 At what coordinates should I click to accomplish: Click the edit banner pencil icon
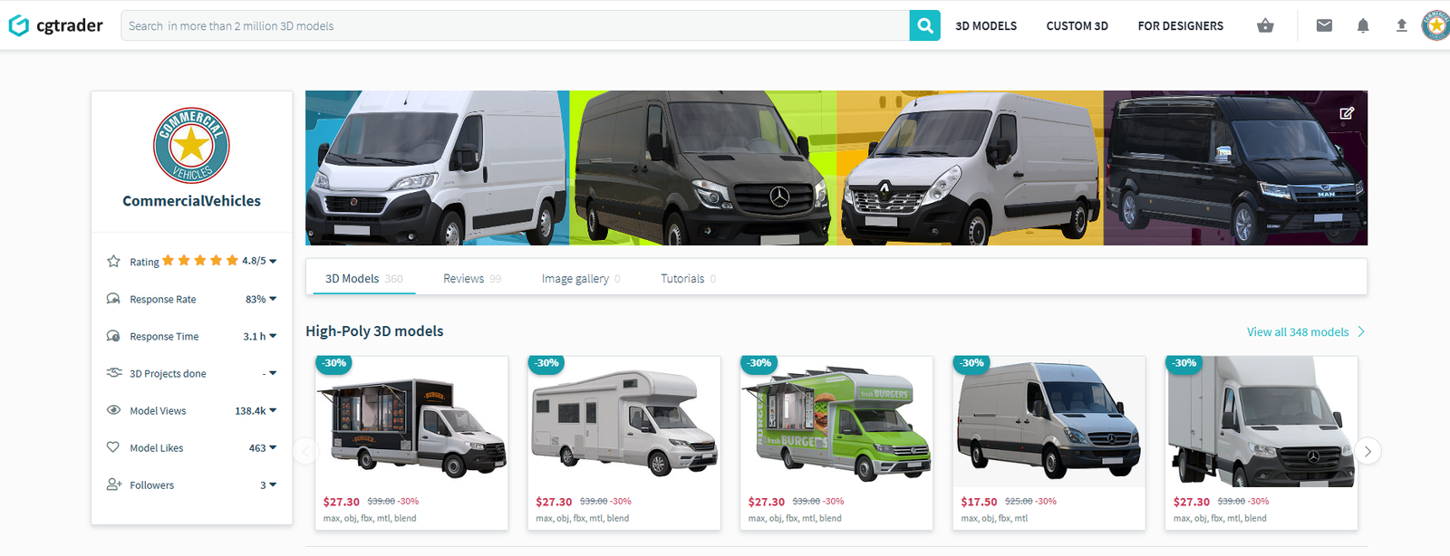point(1347,113)
